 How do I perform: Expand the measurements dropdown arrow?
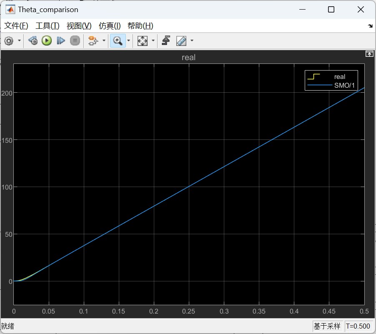point(192,40)
